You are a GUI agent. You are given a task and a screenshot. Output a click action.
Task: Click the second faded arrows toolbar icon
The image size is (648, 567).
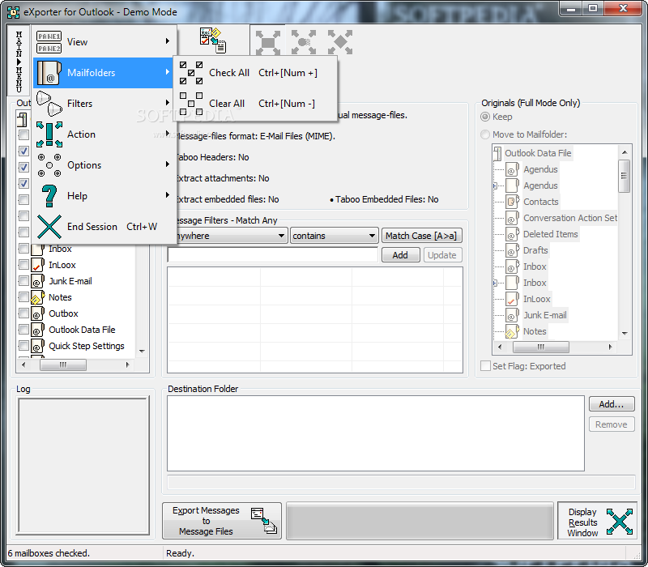tap(304, 42)
